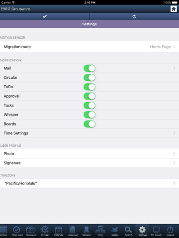Image resolution: width=179 pixels, height=238 pixels.
Task: Open the Whisper icon in bottom bar
Action: tap(87, 231)
